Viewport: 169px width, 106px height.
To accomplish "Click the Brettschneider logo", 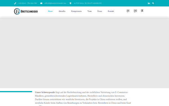I will coord(26,11).
